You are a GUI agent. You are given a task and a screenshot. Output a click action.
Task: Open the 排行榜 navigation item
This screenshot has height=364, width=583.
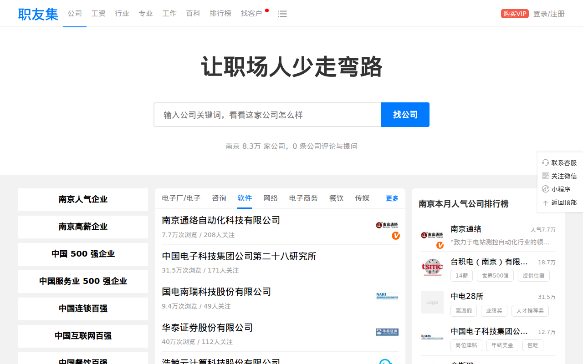pyautogui.click(x=220, y=14)
